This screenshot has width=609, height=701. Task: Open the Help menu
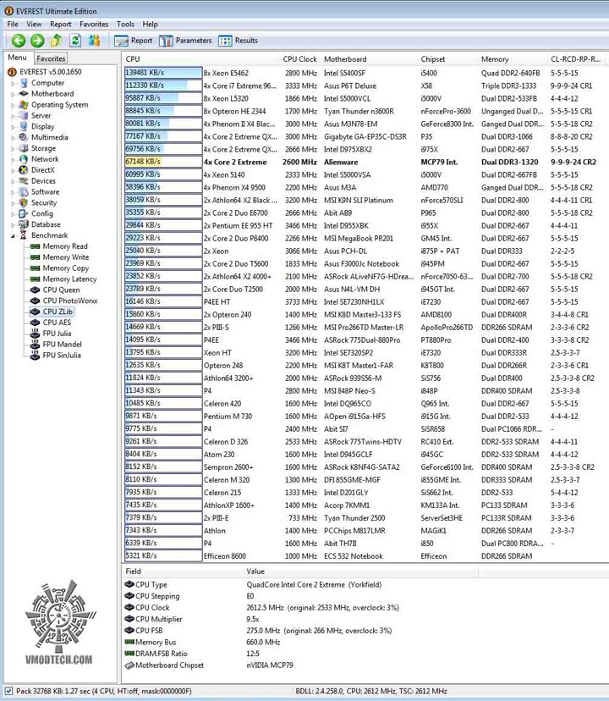[x=150, y=25]
